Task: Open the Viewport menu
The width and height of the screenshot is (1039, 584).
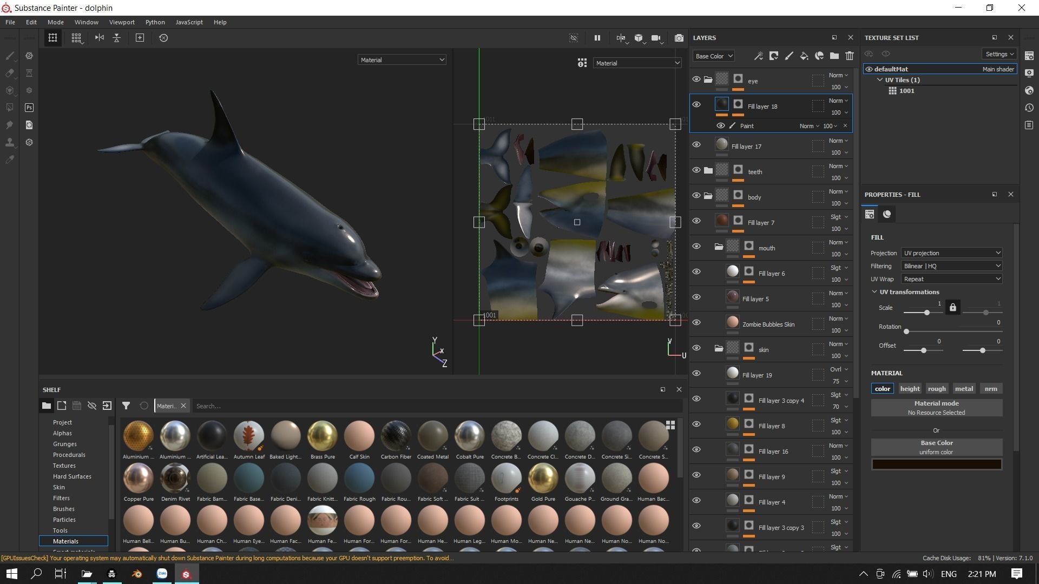Action: [122, 22]
